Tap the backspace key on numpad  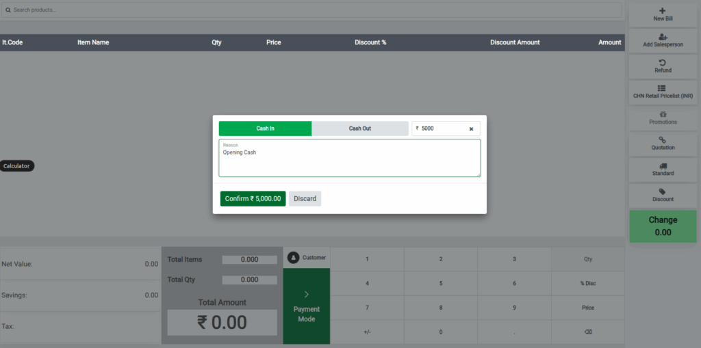tap(588, 332)
